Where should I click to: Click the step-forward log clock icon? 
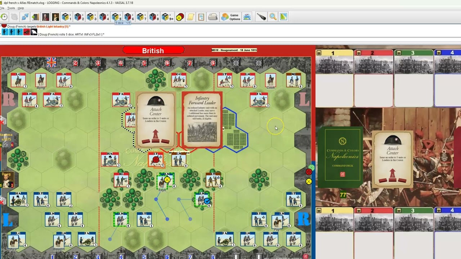(4, 17)
